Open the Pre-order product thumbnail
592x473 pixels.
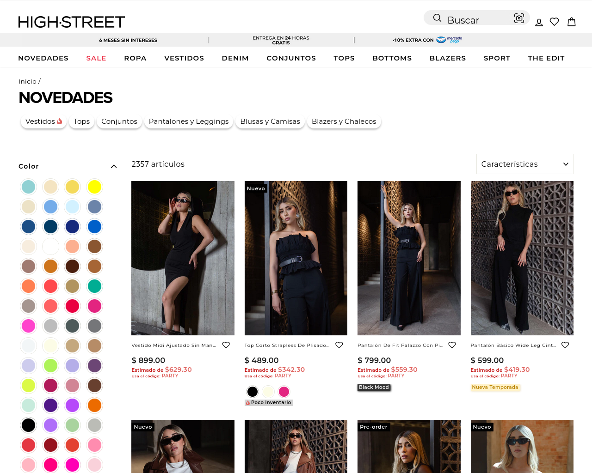pos(409,446)
